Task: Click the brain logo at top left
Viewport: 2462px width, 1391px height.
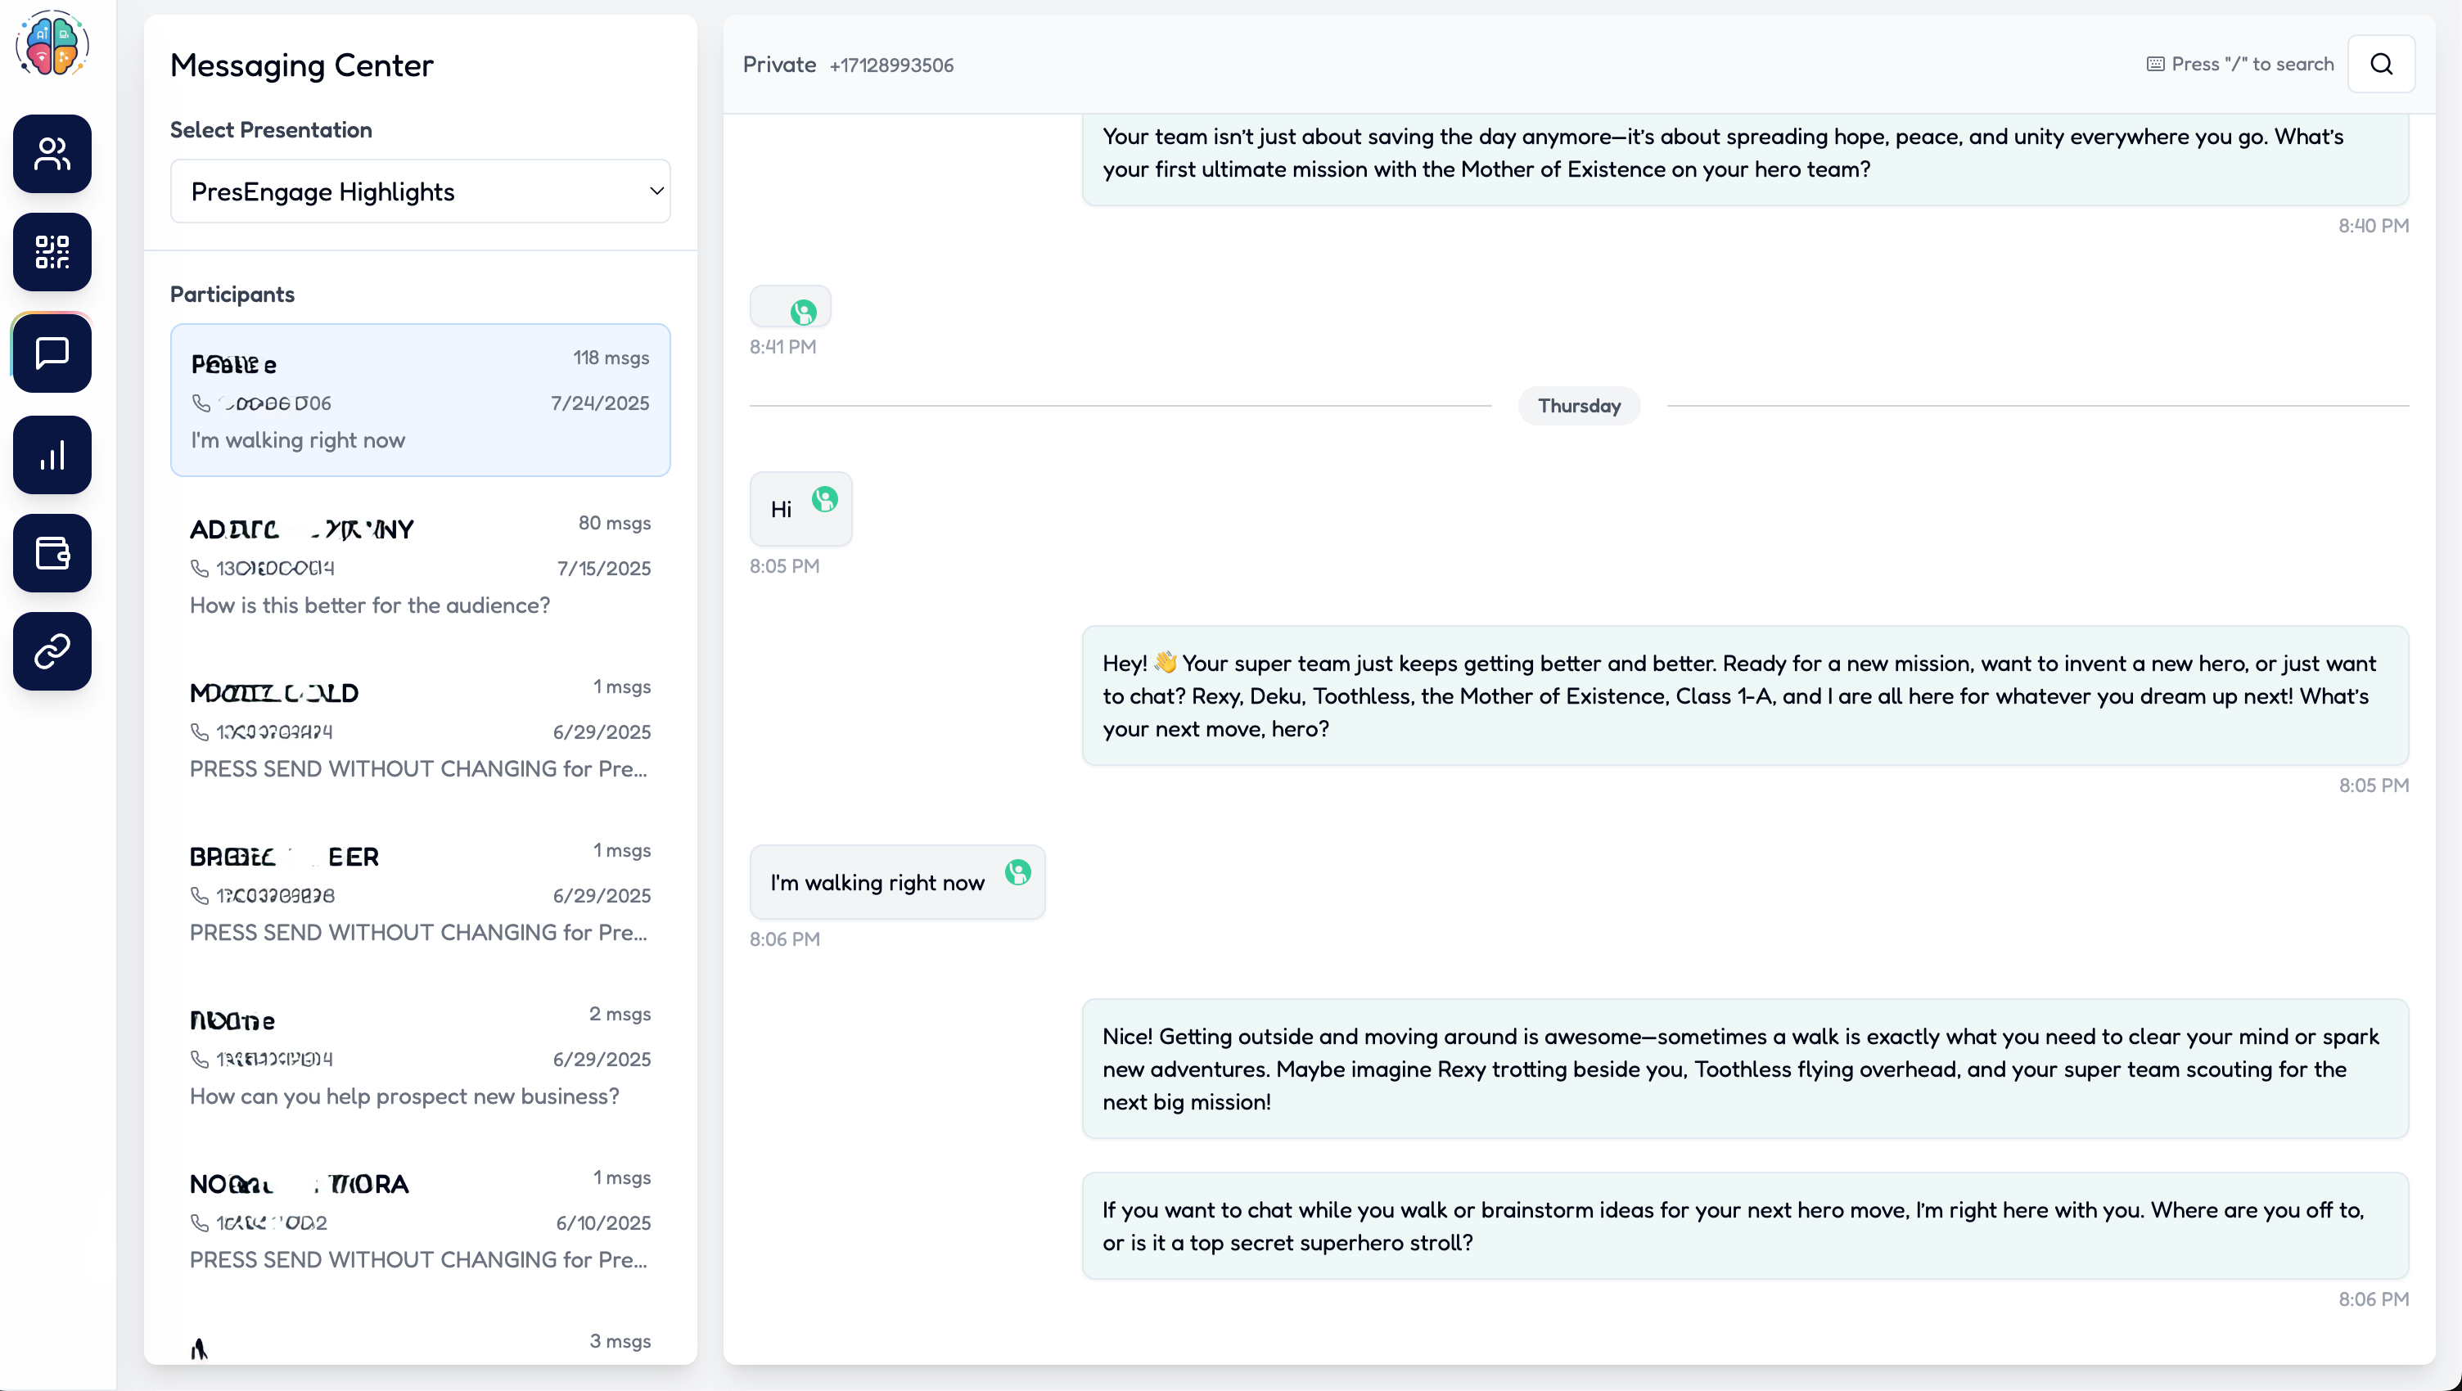Action: [x=52, y=44]
